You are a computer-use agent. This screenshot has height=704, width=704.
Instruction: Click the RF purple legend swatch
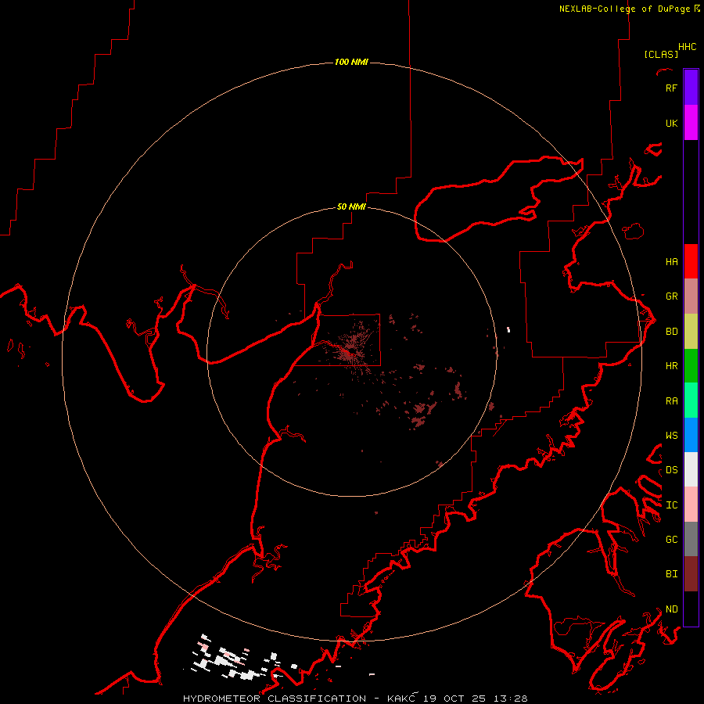tap(691, 88)
